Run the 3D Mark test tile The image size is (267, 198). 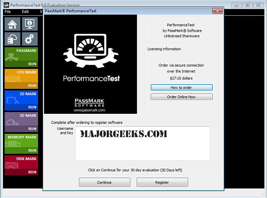tap(21, 122)
